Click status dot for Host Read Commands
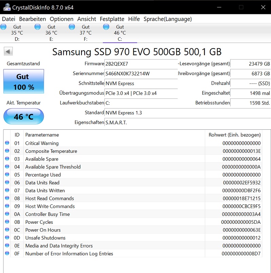This screenshot has width=271, height=273. click(x=7, y=198)
